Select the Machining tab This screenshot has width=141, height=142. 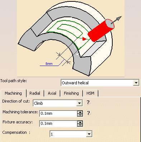(x=13, y=93)
